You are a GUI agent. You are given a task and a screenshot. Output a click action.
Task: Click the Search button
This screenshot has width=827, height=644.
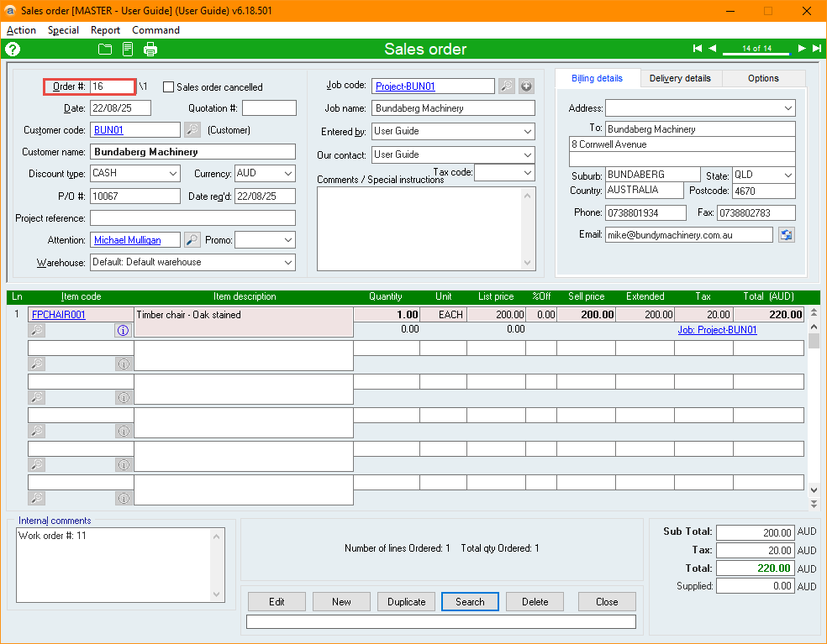pos(470,602)
